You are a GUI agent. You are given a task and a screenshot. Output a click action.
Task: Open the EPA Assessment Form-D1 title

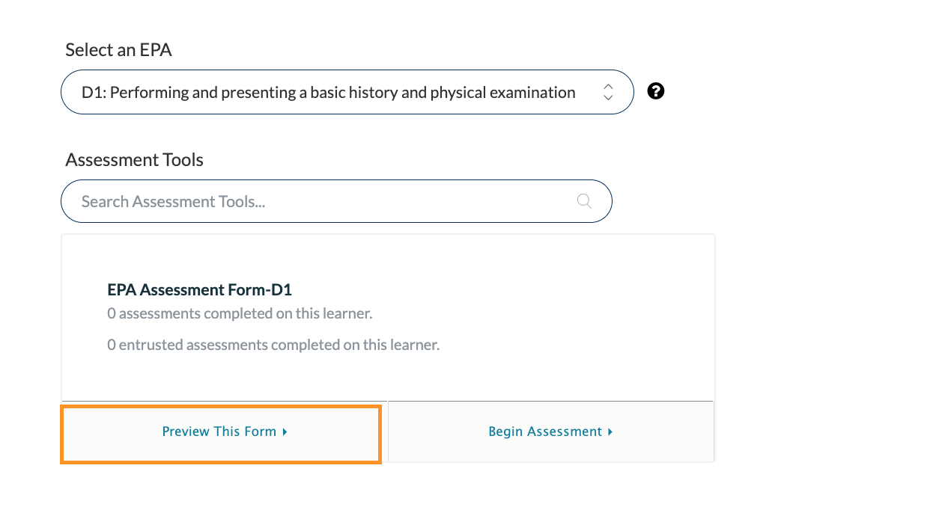click(199, 290)
